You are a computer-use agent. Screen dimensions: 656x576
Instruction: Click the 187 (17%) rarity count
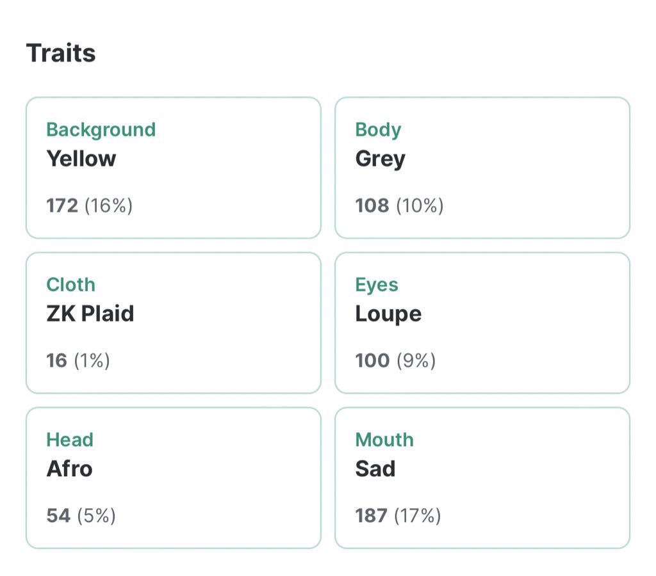(398, 516)
